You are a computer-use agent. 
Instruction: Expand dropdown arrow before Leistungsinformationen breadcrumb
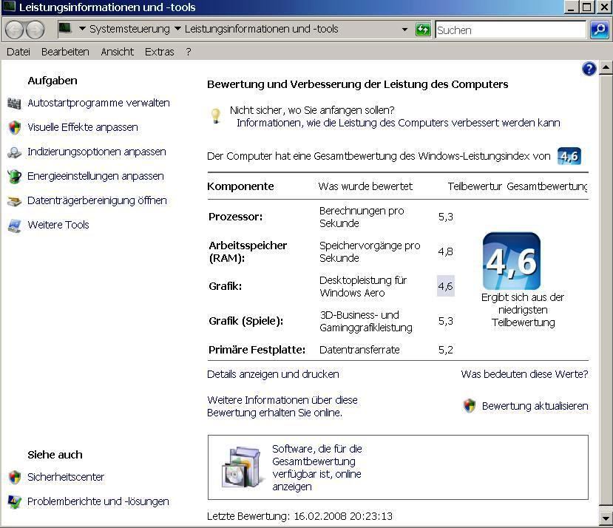(x=177, y=29)
